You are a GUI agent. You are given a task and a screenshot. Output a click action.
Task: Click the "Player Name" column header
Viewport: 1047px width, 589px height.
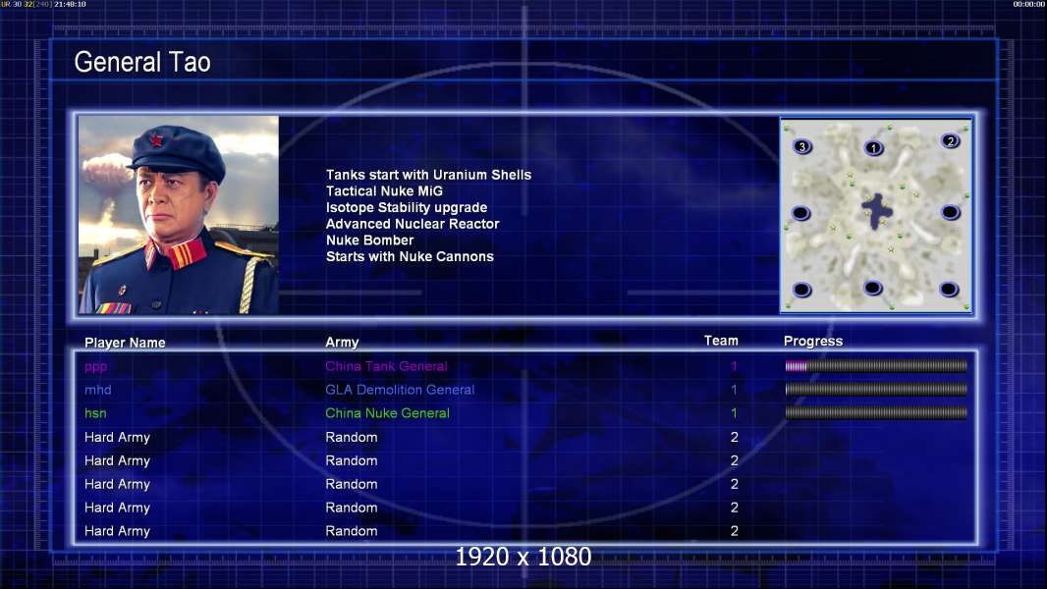coord(125,343)
